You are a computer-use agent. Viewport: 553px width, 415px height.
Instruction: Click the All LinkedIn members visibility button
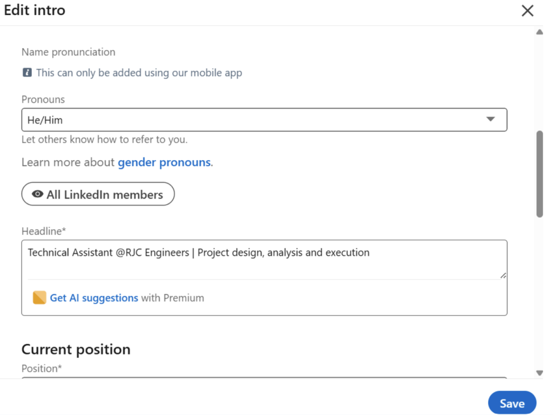tap(98, 194)
